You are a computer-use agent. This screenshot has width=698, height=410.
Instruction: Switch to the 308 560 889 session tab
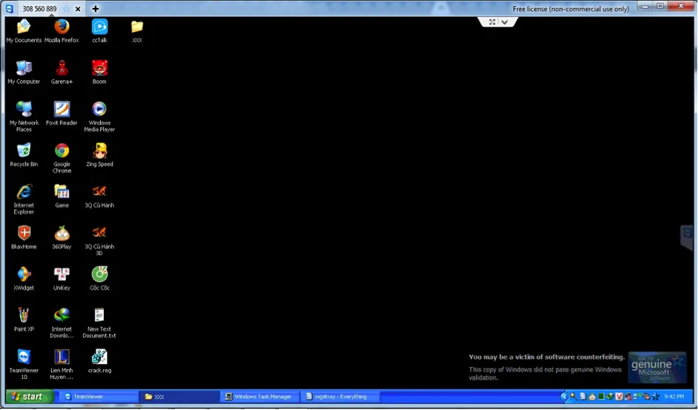[39, 9]
